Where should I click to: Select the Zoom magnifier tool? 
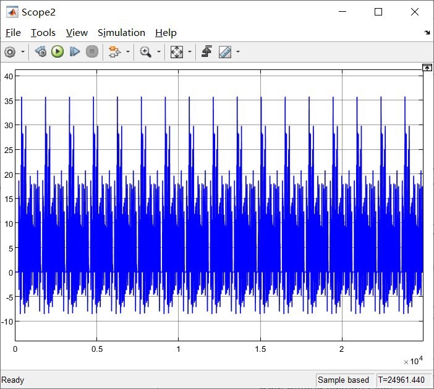(145, 52)
